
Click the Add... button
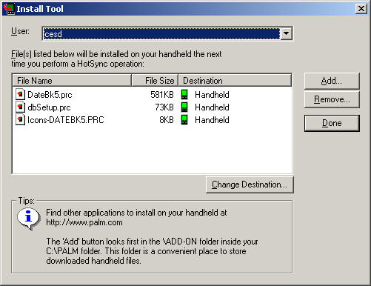[332, 81]
